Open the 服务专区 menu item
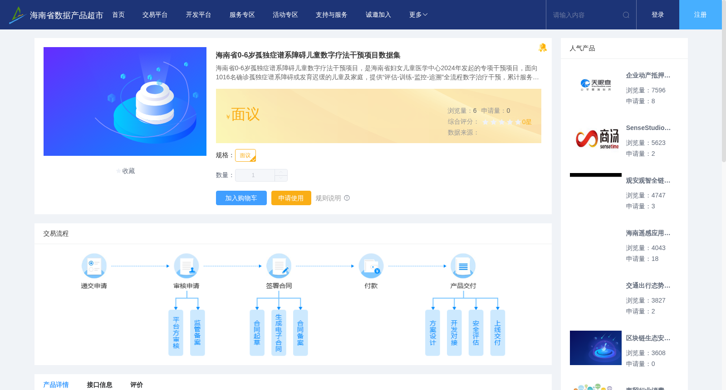Image resolution: width=726 pixels, height=390 pixels. (242, 15)
